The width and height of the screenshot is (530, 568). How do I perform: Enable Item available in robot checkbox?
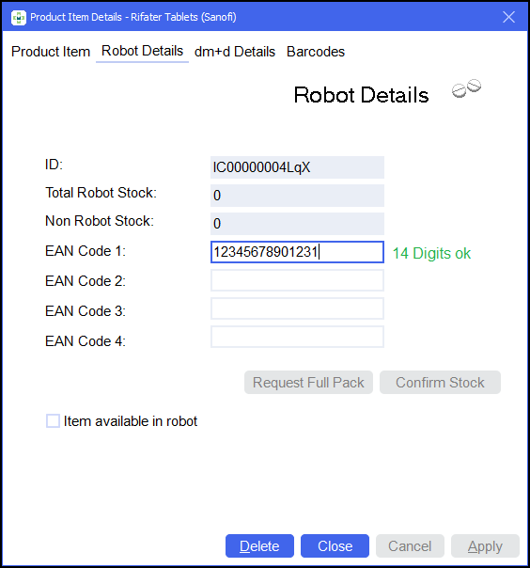[x=54, y=421]
